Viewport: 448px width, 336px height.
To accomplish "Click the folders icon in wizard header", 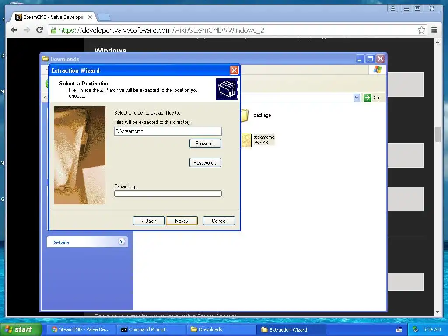I will 227,89.
